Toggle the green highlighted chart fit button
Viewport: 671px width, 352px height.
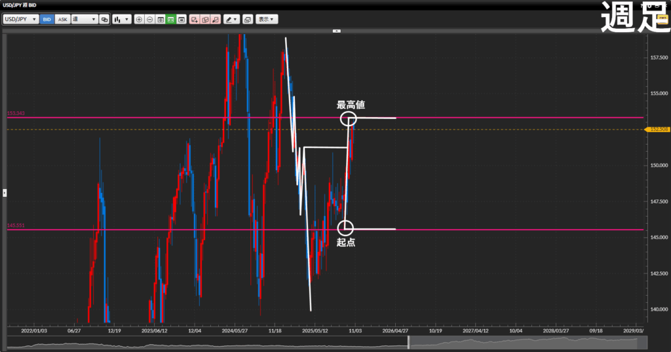pos(171,20)
